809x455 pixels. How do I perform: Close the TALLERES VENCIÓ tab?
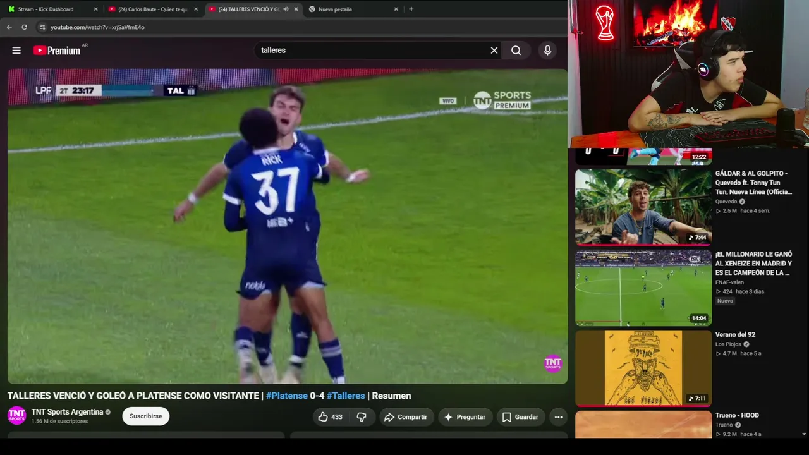click(296, 9)
